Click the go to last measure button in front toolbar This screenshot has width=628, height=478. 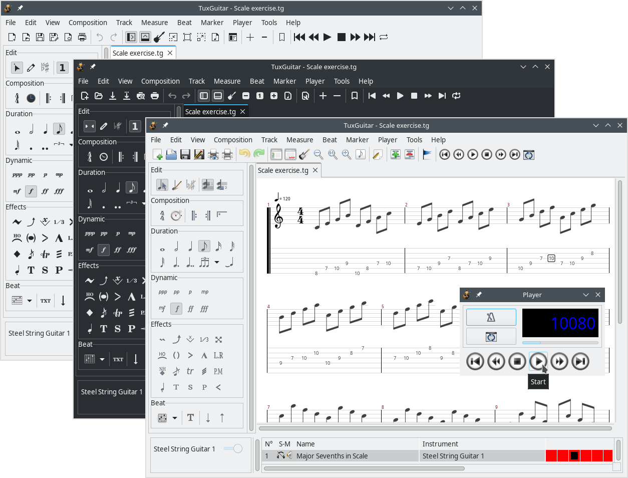[x=515, y=154]
